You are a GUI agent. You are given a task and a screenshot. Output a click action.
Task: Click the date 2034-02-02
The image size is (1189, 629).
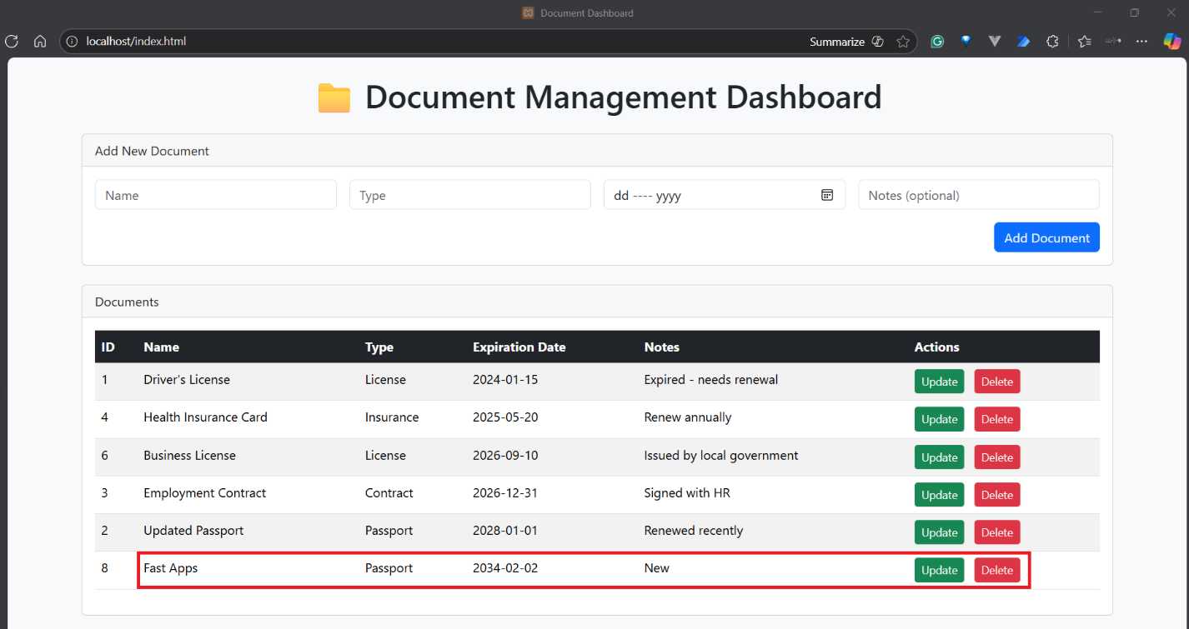(x=505, y=568)
